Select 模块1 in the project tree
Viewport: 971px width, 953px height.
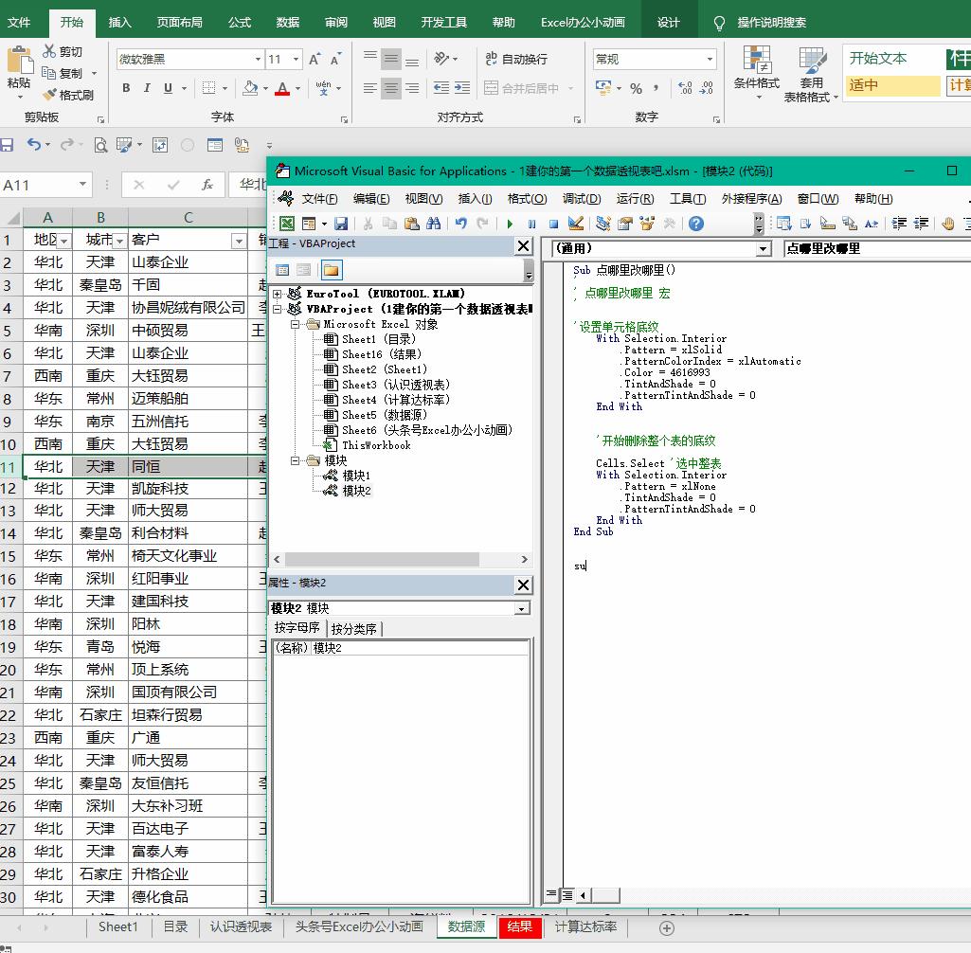coord(355,476)
